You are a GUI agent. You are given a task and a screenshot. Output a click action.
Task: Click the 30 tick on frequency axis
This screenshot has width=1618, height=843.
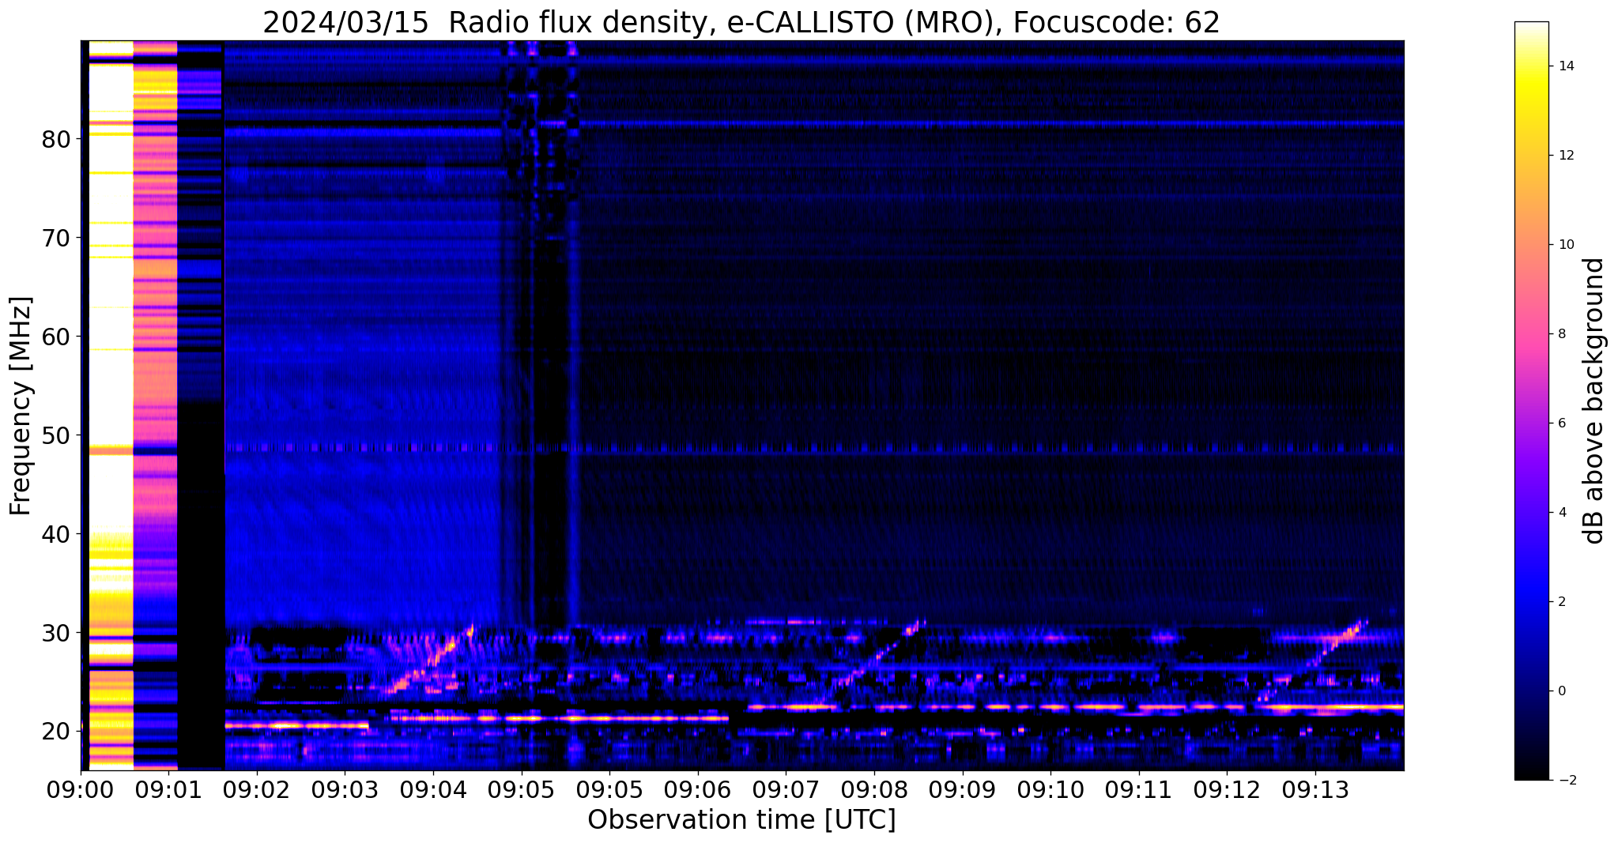pyautogui.click(x=55, y=633)
